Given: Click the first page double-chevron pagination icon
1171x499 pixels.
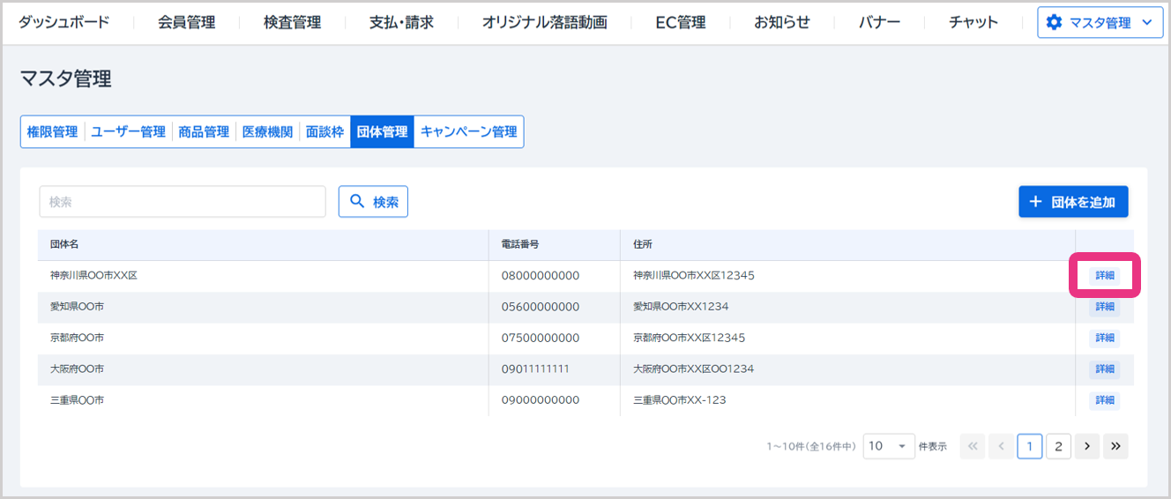Looking at the screenshot, I should point(973,446).
